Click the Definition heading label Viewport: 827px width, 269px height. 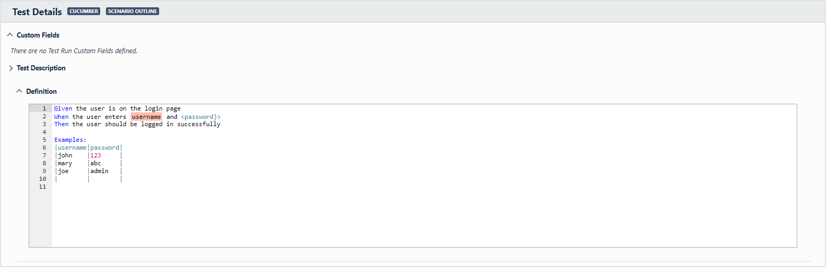coord(42,91)
